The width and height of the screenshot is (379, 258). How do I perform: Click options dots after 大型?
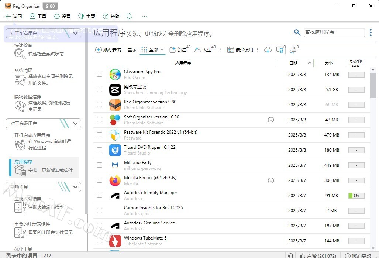coord(220,49)
